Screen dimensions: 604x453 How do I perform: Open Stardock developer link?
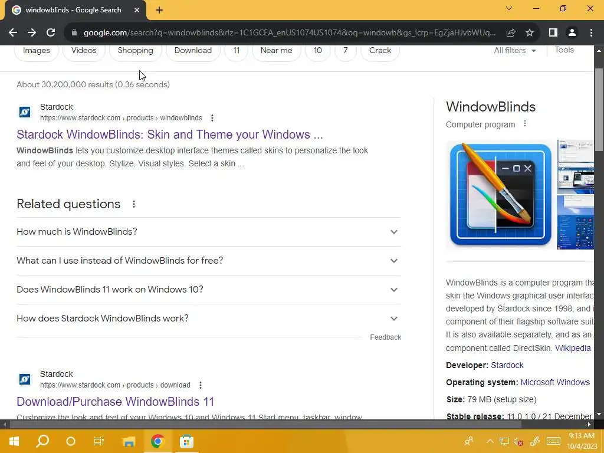[x=507, y=365]
